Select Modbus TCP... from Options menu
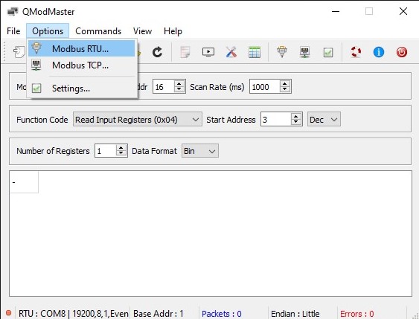 pos(82,65)
